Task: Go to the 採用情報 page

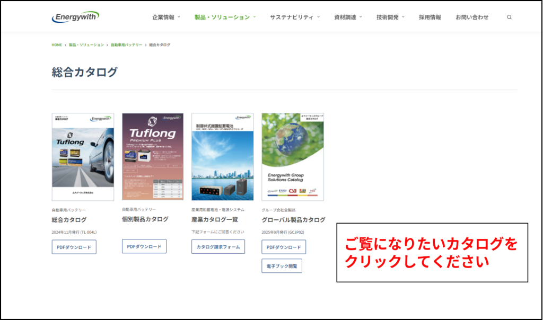Action: 430,17
